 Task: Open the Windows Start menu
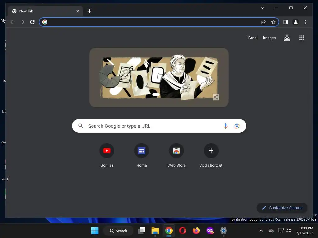pos(95,231)
